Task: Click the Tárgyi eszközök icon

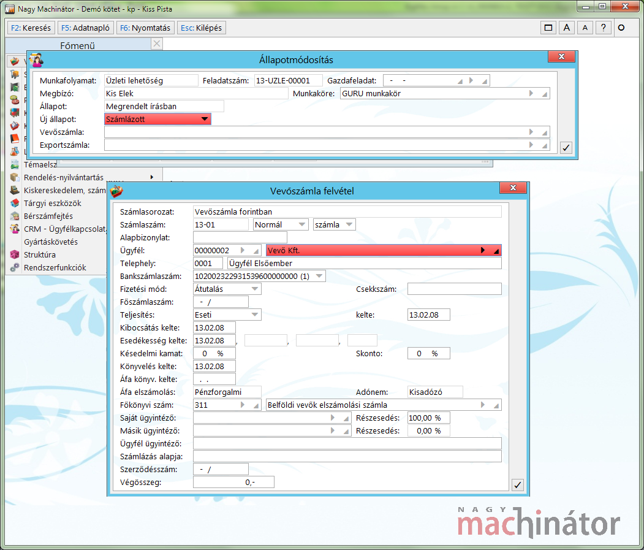Action: (x=14, y=203)
